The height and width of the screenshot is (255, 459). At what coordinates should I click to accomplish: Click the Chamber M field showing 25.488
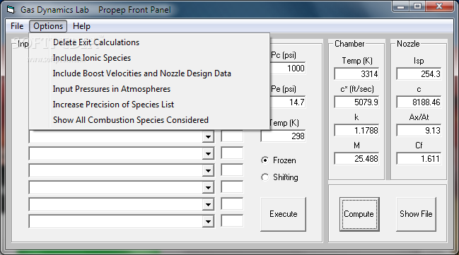(x=356, y=159)
